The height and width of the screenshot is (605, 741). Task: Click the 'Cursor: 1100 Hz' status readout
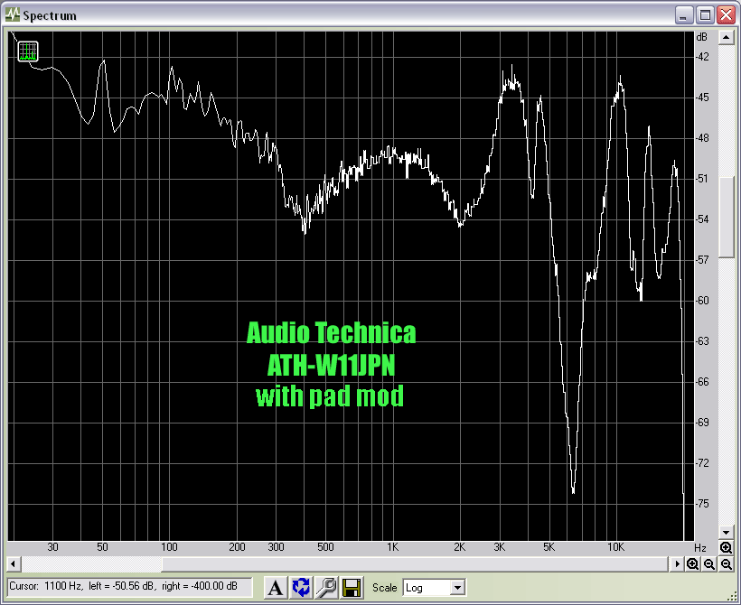coord(130,587)
